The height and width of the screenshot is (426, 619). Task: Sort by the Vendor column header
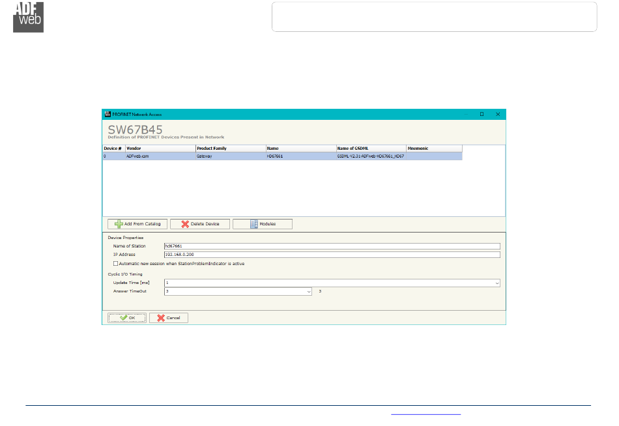coord(160,149)
